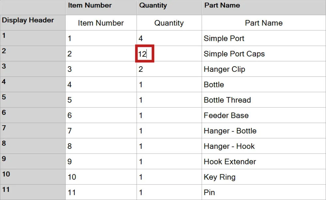326x200 pixels.
Task: Select Quantity cell for Simple Port
Action: click(x=169, y=38)
